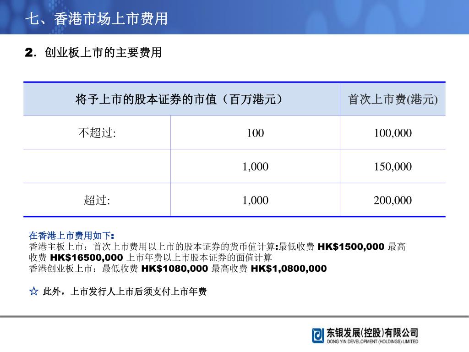Click the company name 东银发展(控股)有限公司
This screenshot has height=352, width=469.
point(372,333)
